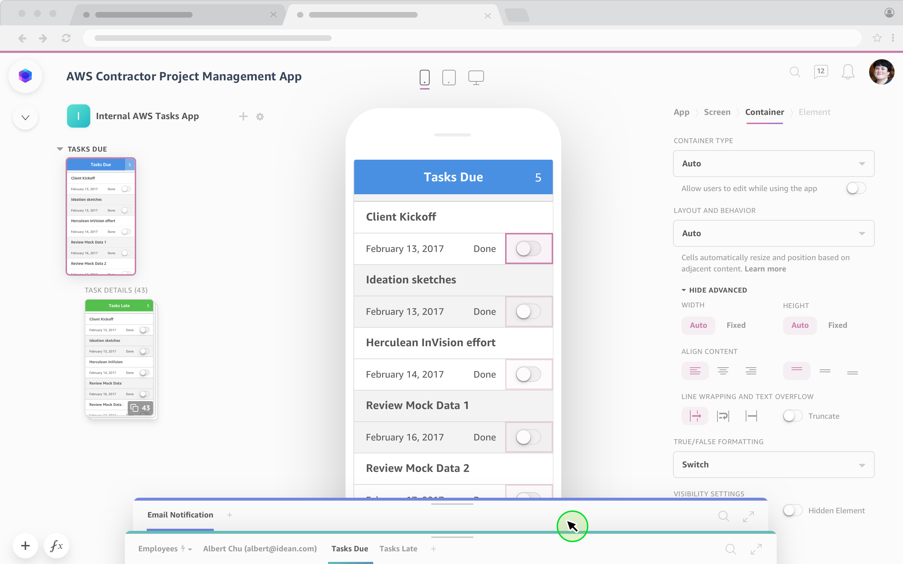Open the Container Type dropdown
The height and width of the screenshot is (564, 903).
pos(774,164)
